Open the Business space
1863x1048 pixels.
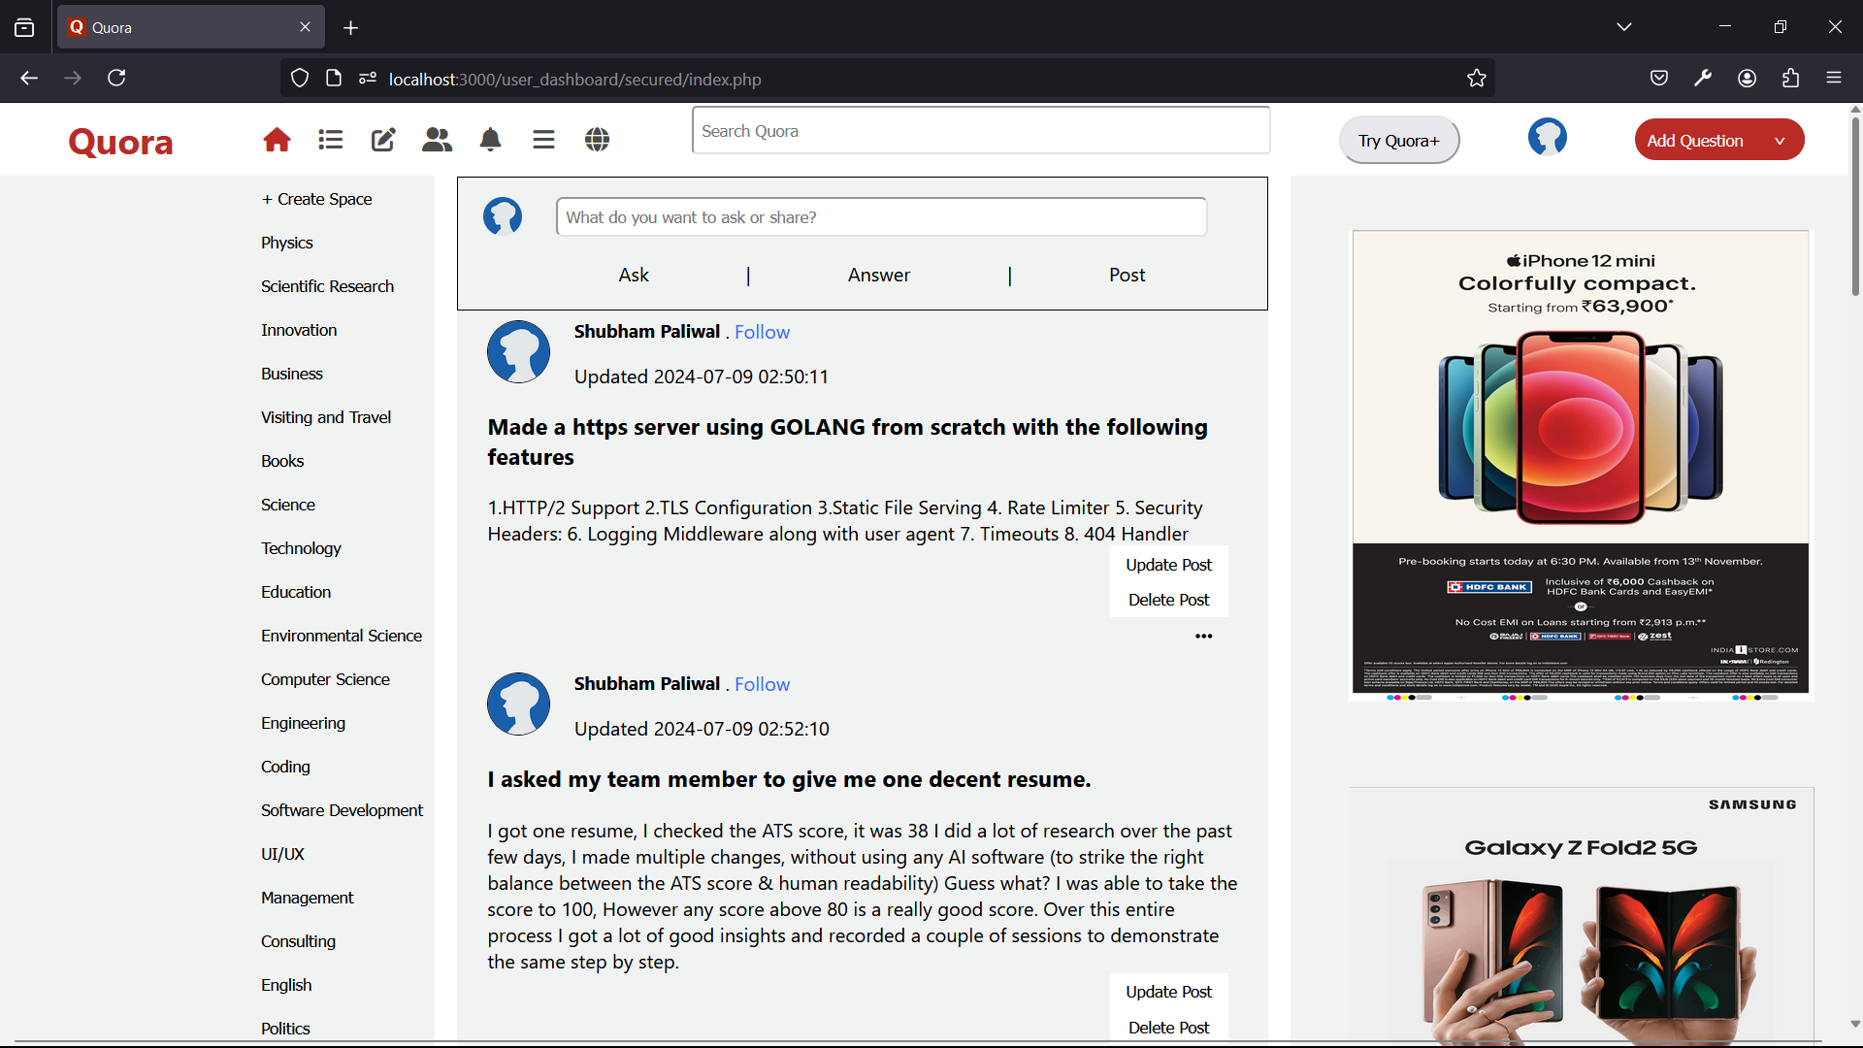coord(291,374)
